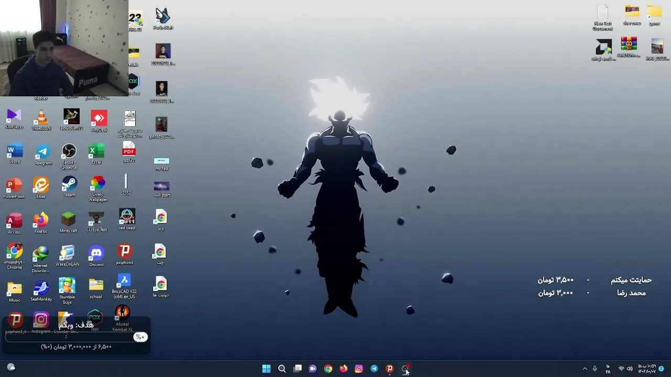Open the game folder shortcut on desktop
The width and height of the screenshot is (671, 377).
pos(654,16)
